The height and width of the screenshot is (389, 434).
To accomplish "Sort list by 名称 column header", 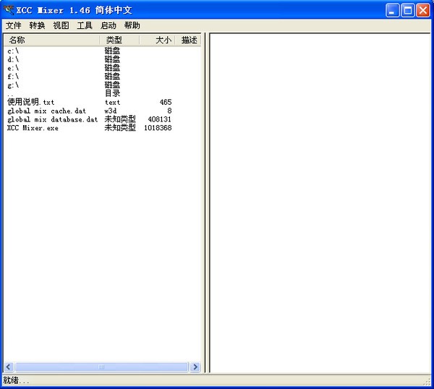I will 52,40.
